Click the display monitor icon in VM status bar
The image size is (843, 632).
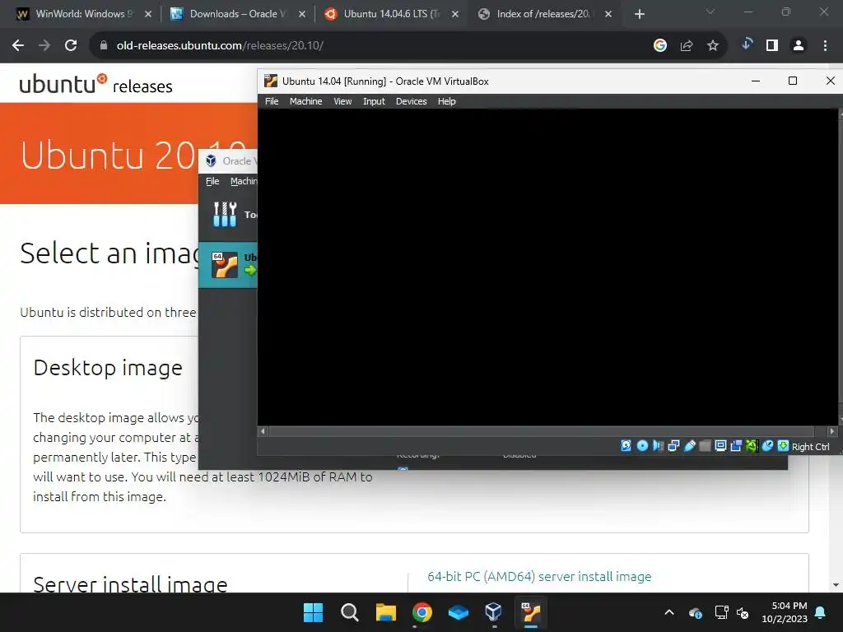(x=720, y=445)
